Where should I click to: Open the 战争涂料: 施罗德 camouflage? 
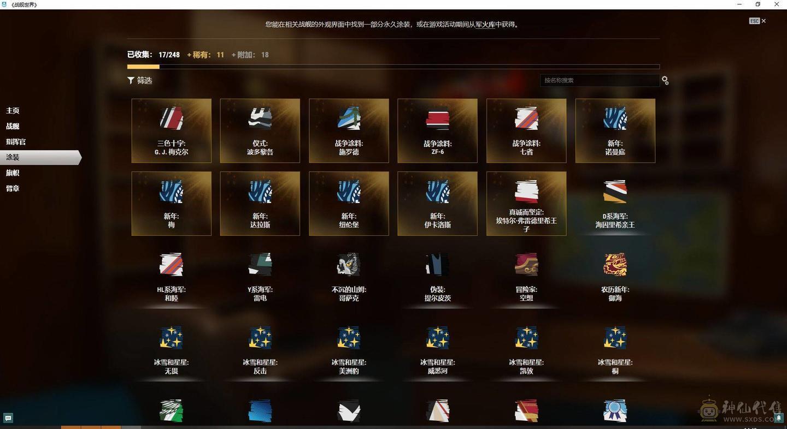[349, 130]
